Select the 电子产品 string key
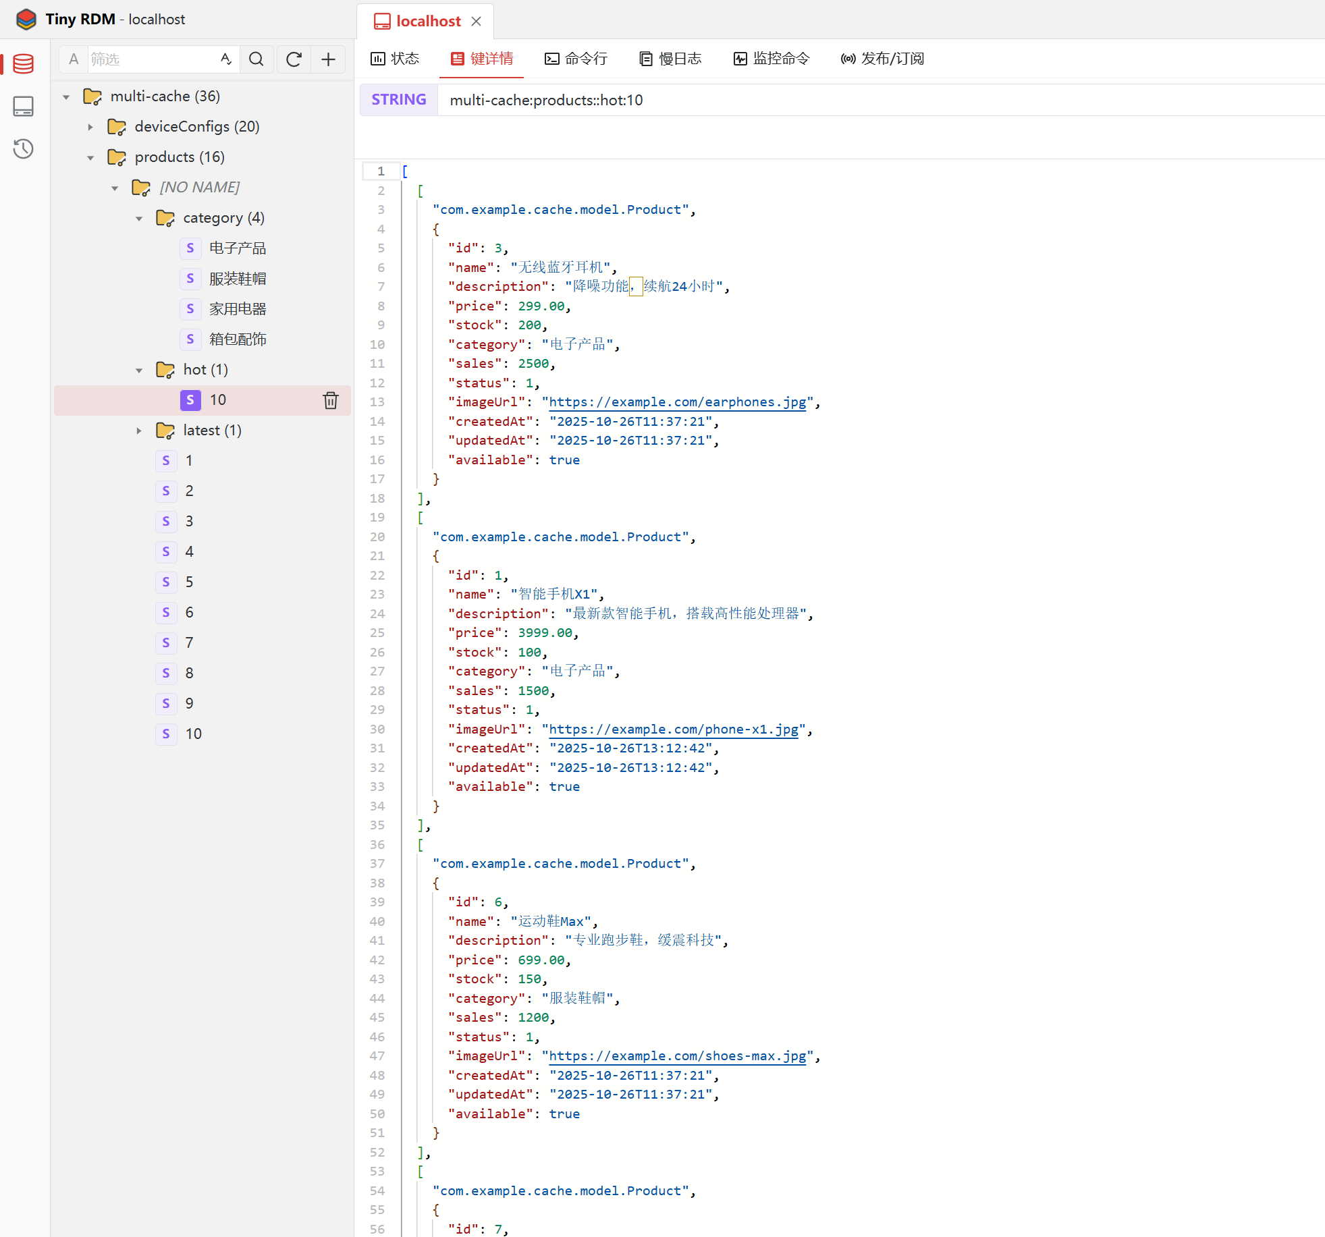Image resolution: width=1325 pixels, height=1237 pixels. [237, 248]
